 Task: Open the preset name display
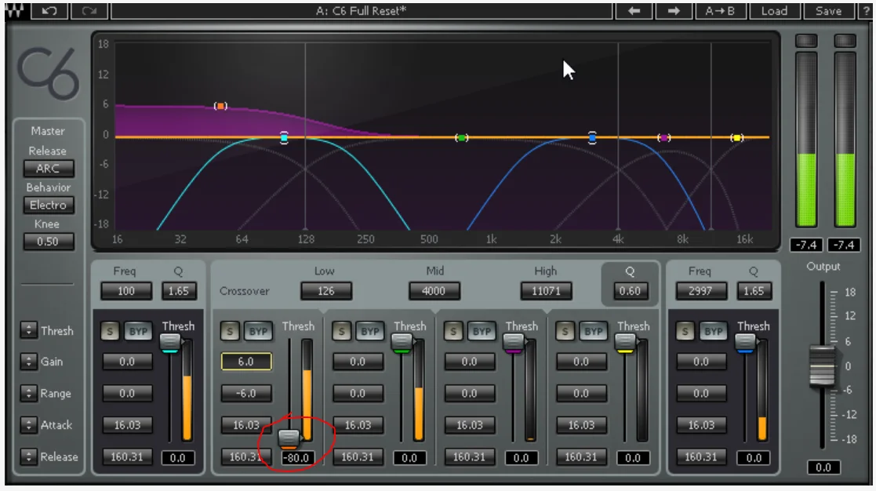point(362,11)
